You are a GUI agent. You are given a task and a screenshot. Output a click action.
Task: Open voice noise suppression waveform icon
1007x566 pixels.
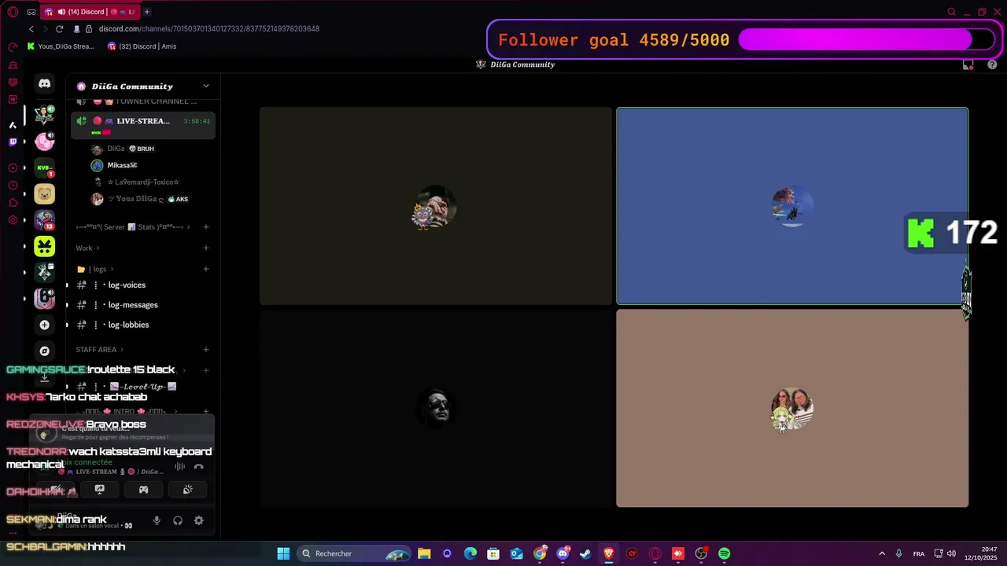pos(179,467)
